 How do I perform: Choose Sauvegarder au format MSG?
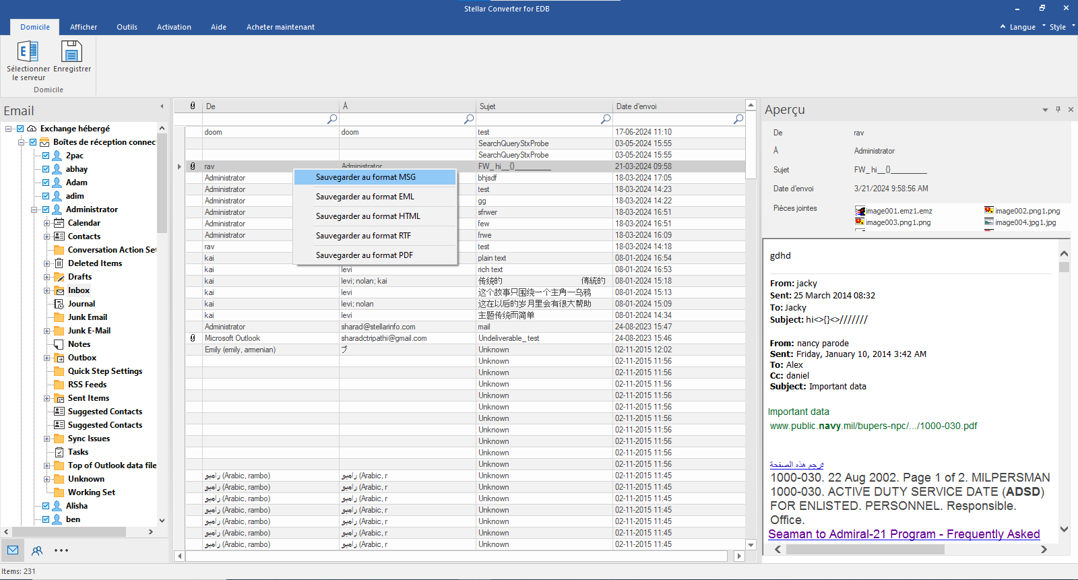pyautogui.click(x=375, y=177)
